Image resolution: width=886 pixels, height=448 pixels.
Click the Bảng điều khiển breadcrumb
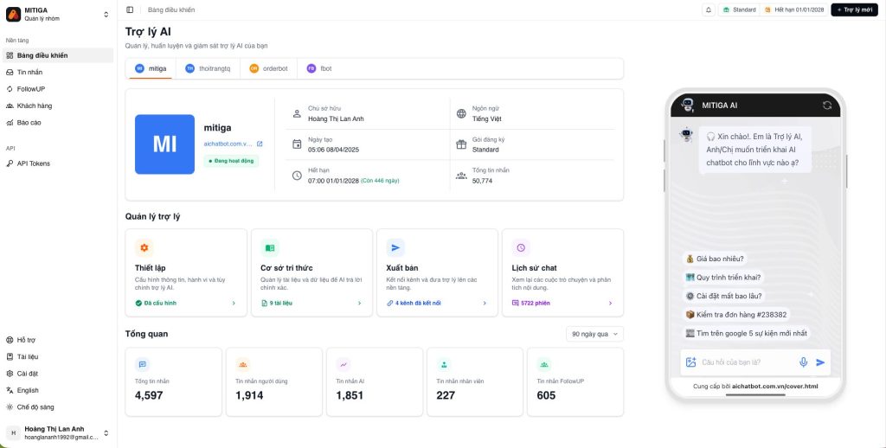(171, 10)
